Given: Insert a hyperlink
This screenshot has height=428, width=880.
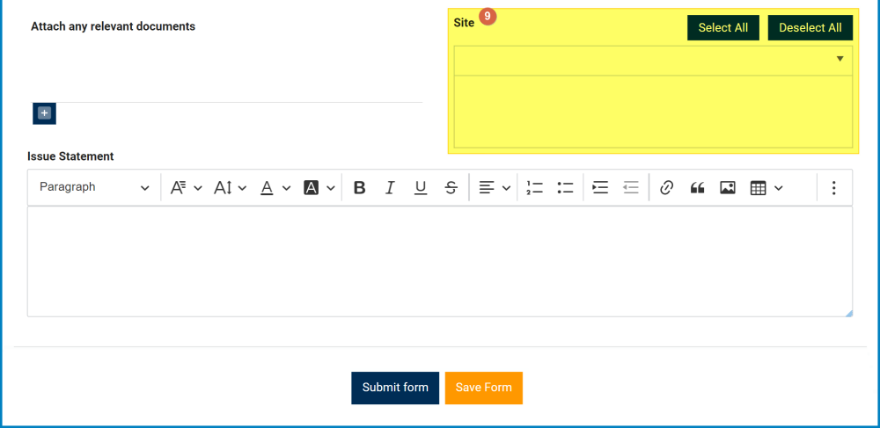Looking at the screenshot, I should pyautogui.click(x=667, y=187).
